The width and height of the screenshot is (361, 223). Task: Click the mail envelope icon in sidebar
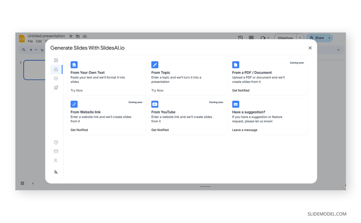click(56, 151)
